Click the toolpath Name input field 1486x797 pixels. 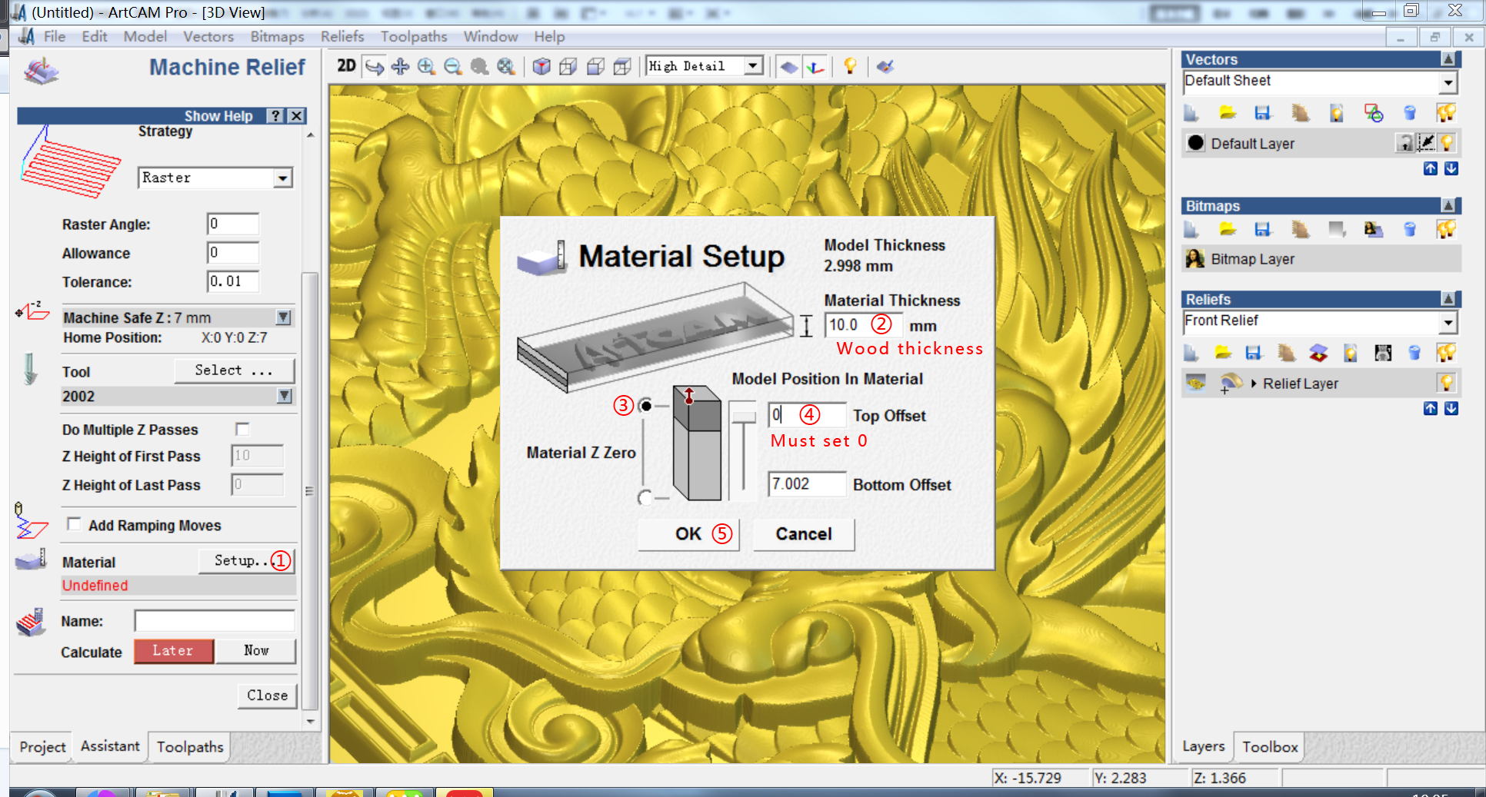pos(215,620)
